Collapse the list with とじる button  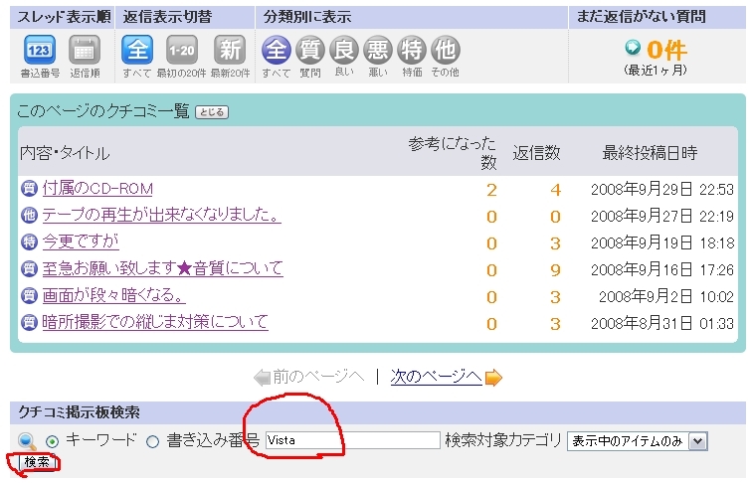pyautogui.click(x=212, y=112)
